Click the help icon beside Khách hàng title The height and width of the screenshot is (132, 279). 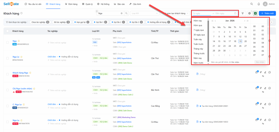pyautogui.click(x=21, y=13)
